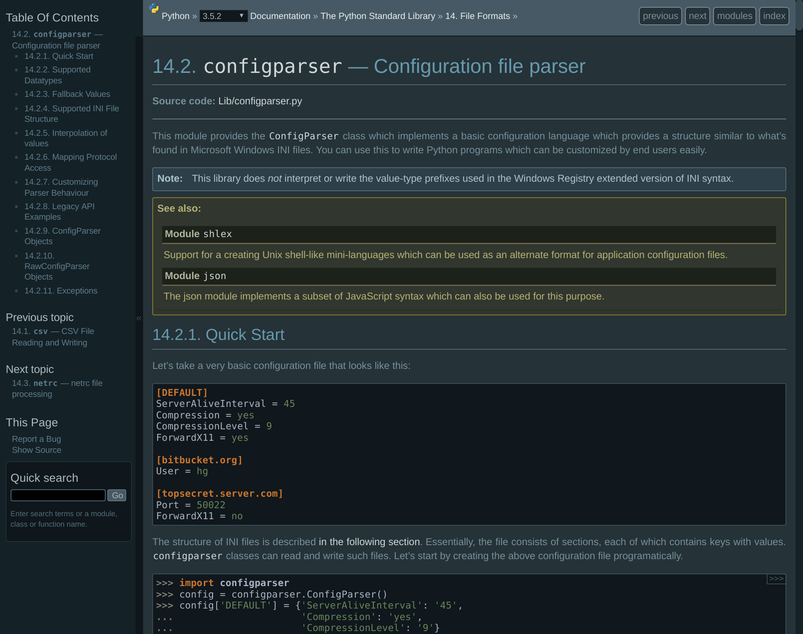The width and height of the screenshot is (803, 634).
Task: Open the Python version 3.5.2 dropdown
Action: [x=223, y=16]
